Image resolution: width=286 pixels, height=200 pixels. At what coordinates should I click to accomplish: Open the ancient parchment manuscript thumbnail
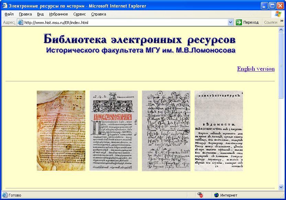click(61, 131)
